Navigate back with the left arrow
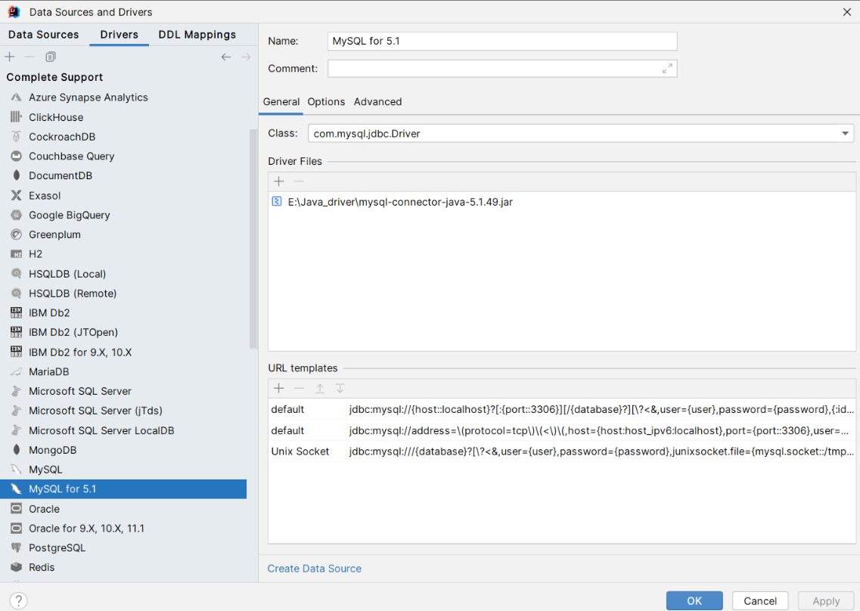Viewport: 860px width, 611px height. click(x=226, y=57)
